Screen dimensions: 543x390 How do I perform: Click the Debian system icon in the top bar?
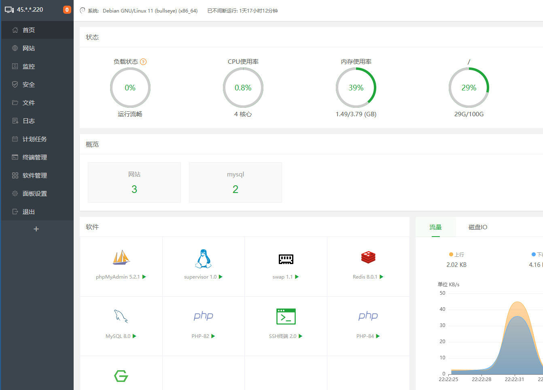coord(83,10)
